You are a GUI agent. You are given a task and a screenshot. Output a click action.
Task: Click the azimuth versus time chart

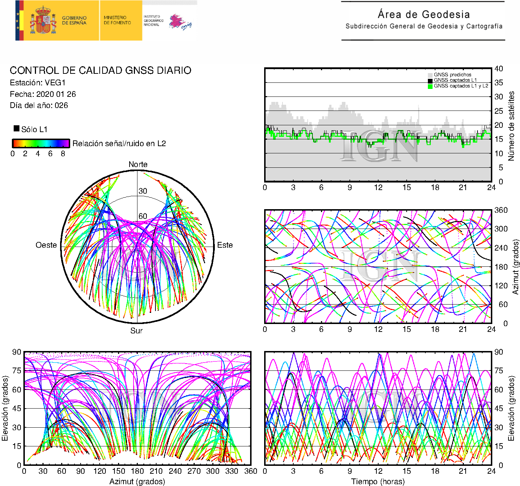click(378, 266)
